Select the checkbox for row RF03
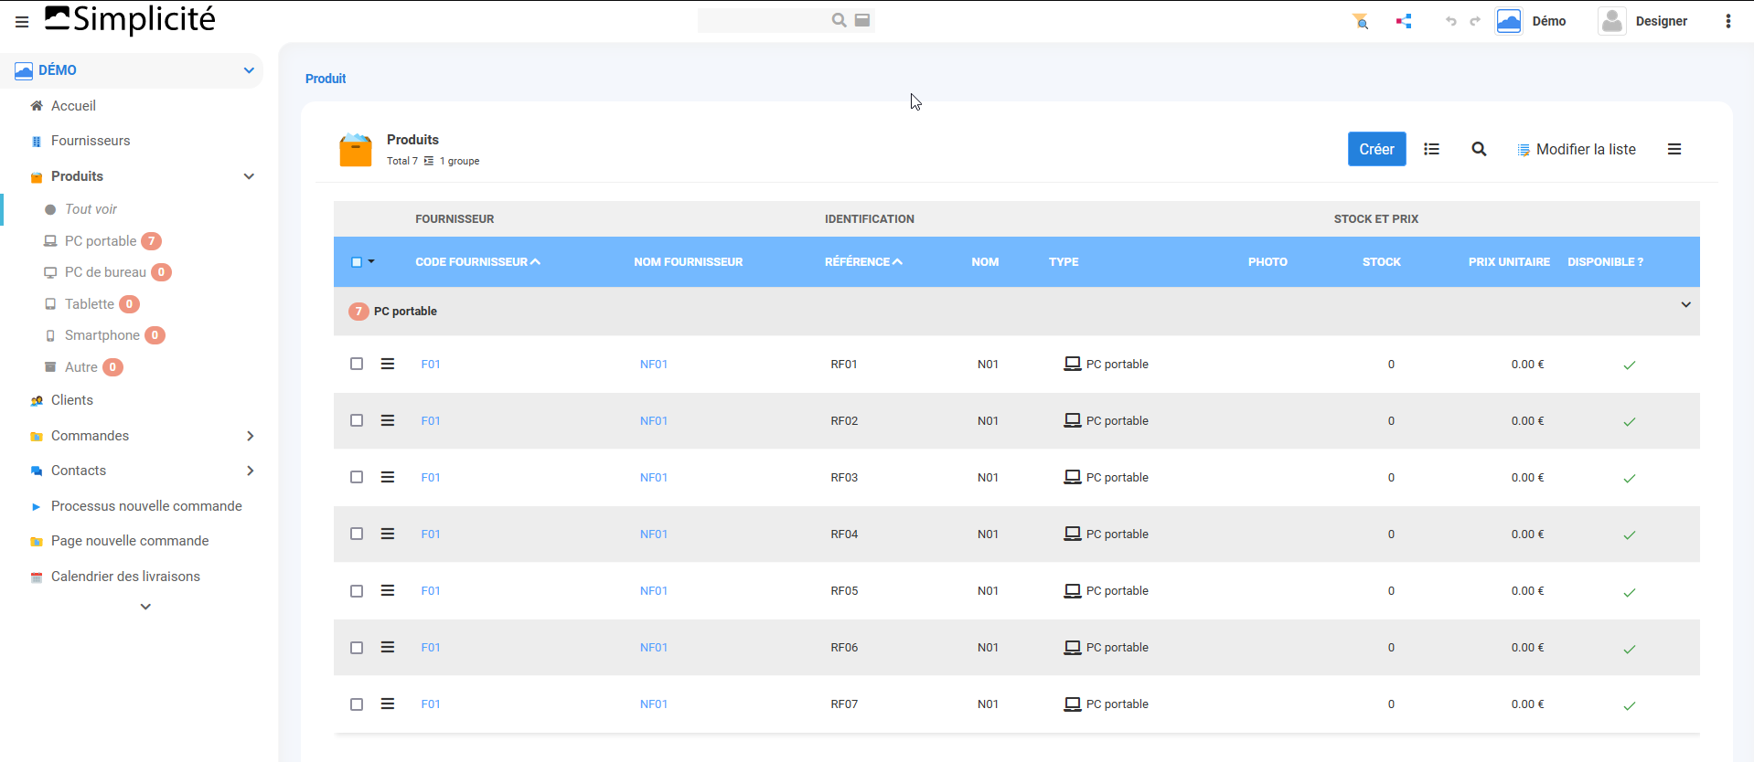This screenshot has height=762, width=1754. point(357,477)
